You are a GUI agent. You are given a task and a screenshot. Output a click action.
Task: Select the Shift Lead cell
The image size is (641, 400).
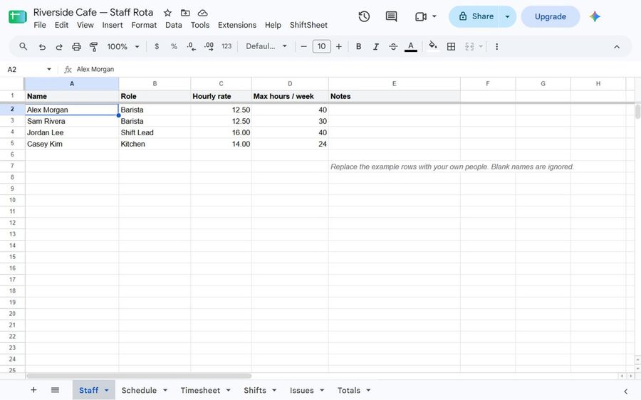155,132
